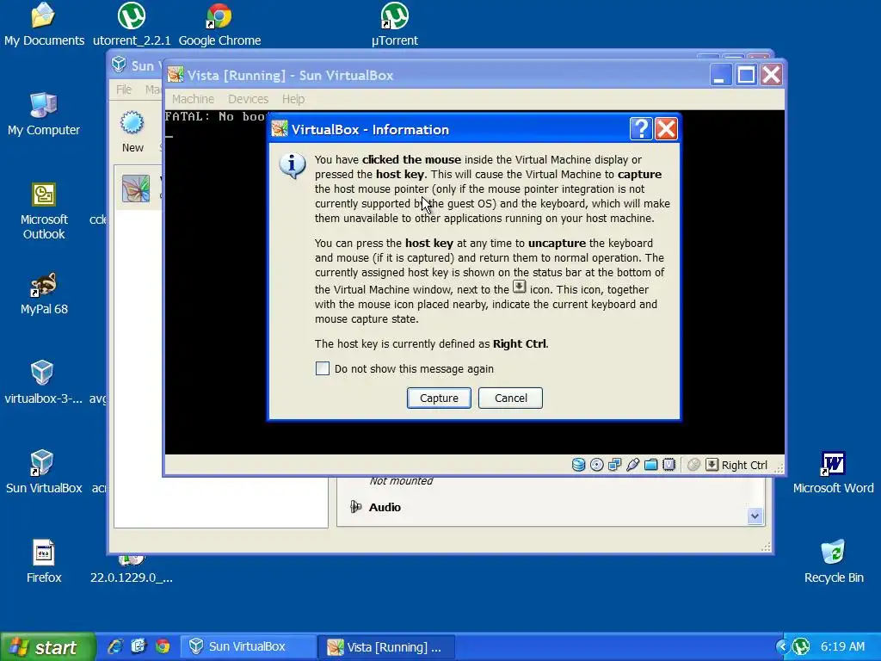881x661 pixels.
Task: Click the Windows start button
Action: click(x=47, y=647)
